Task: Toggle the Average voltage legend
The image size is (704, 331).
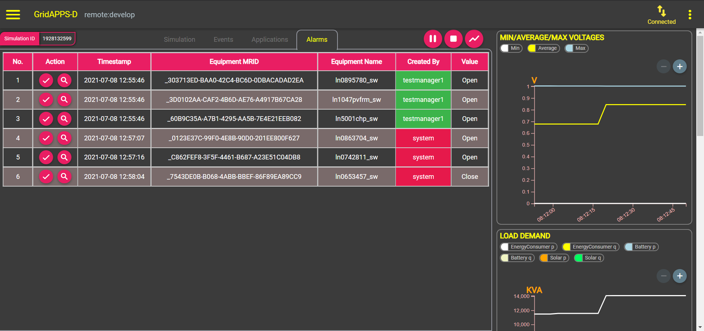Action: point(544,48)
